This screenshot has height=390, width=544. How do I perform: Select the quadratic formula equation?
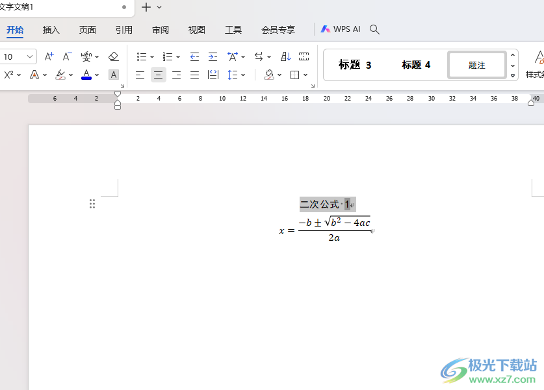325,230
